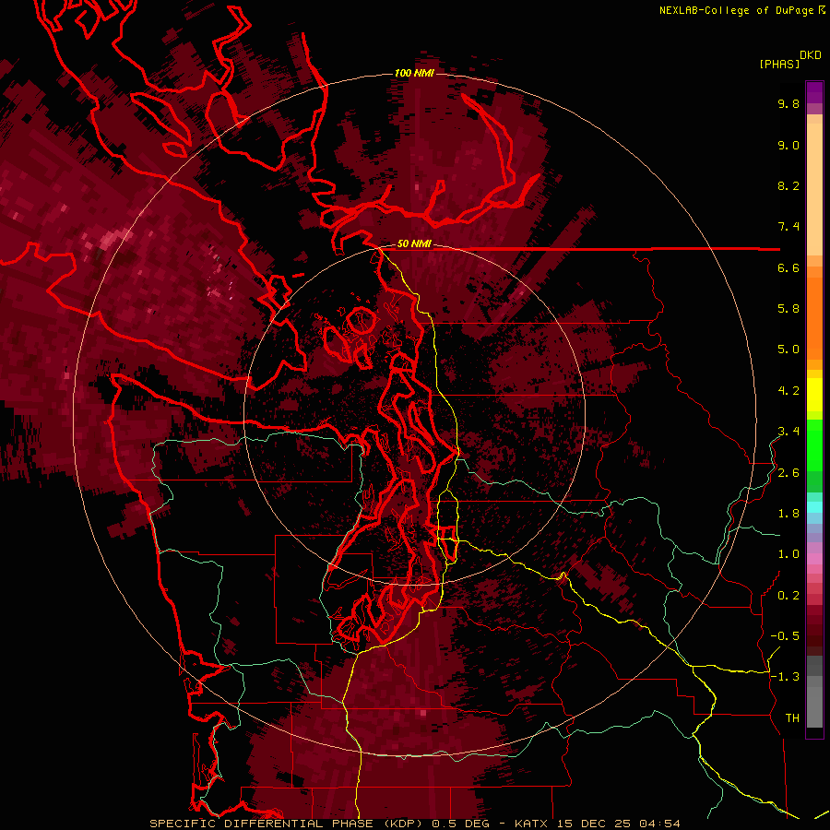Click the KATX station identifier in caption
The width and height of the screenshot is (830, 830).
(x=532, y=824)
